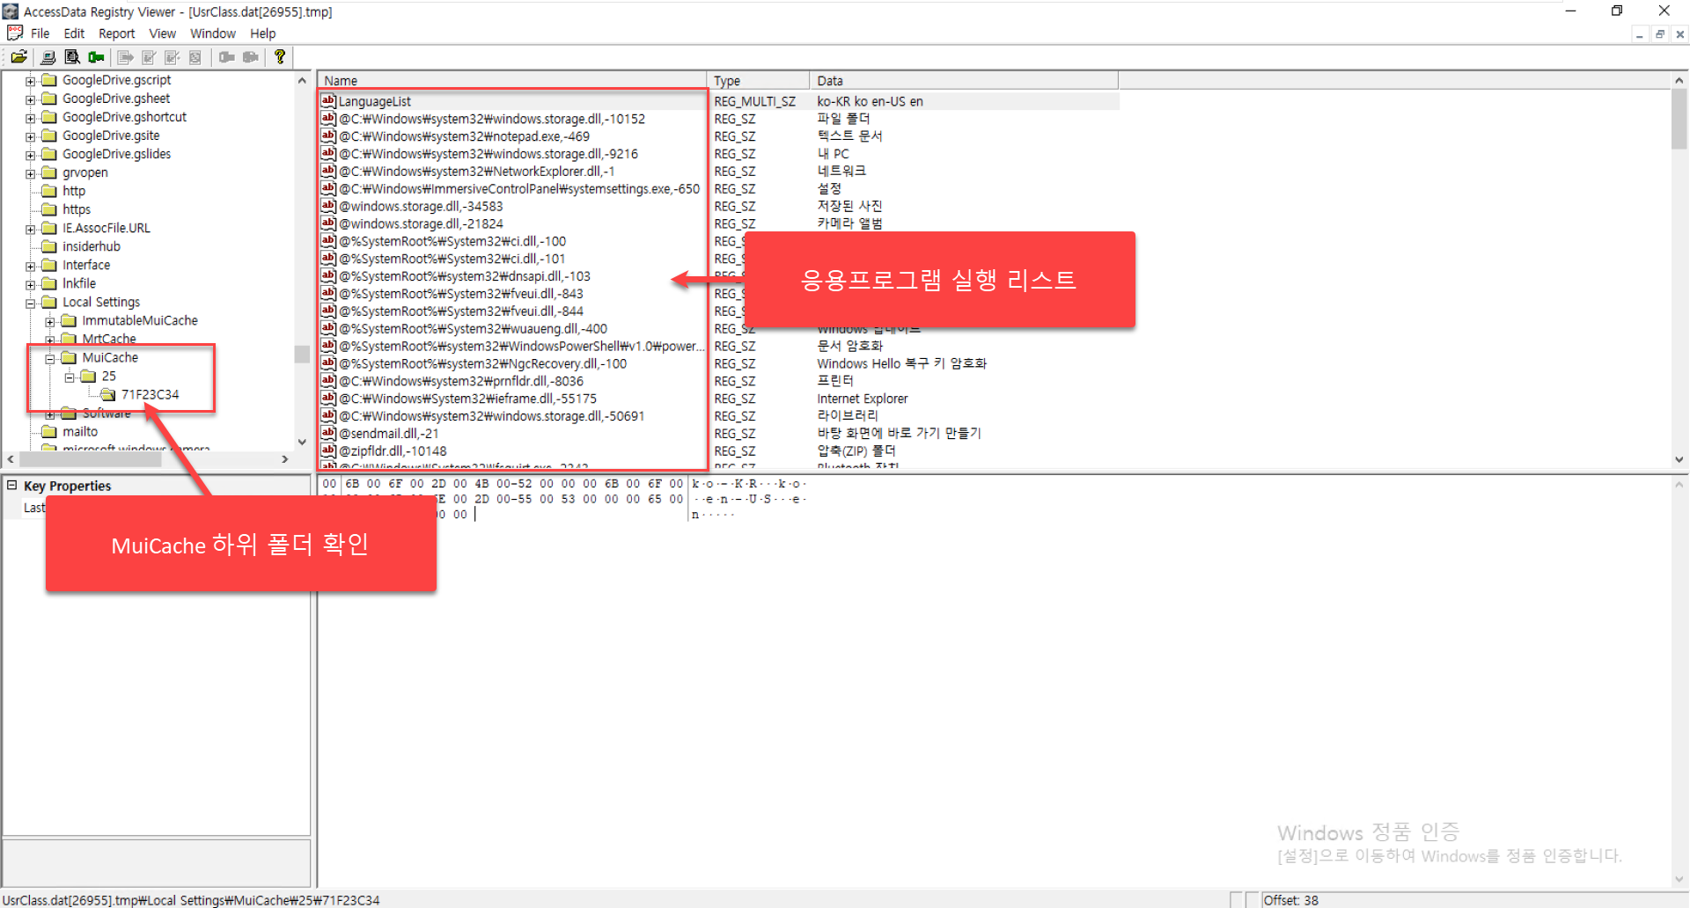Click the value list scroll down arrow
This screenshot has width=1690, height=908.
[1679, 459]
